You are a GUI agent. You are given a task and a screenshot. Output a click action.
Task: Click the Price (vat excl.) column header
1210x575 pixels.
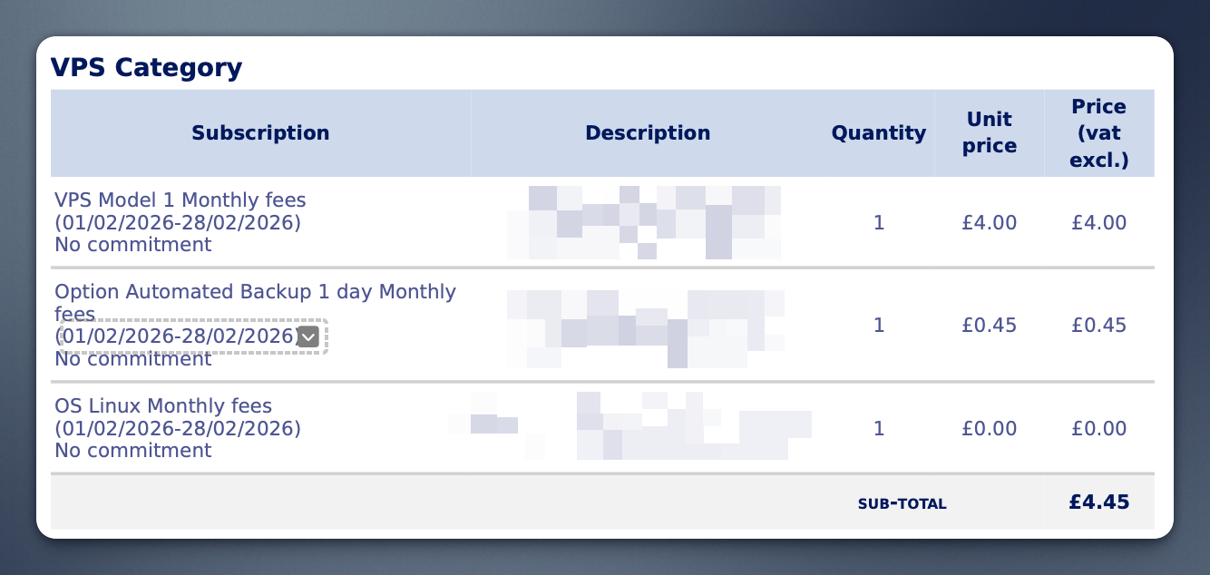(x=1098, y=133)
